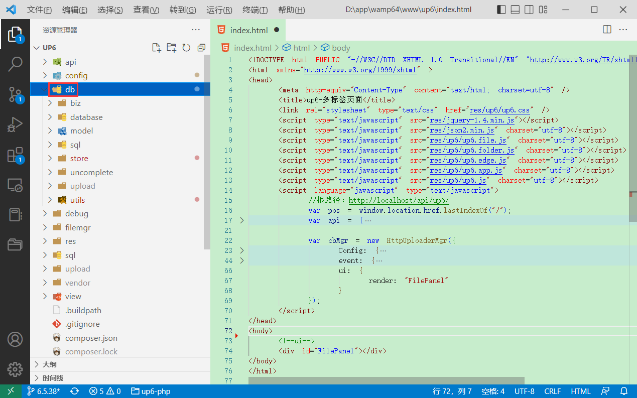Open the 选择(S) menu
Screen dimensions: 637x398
tap(110, 10)
